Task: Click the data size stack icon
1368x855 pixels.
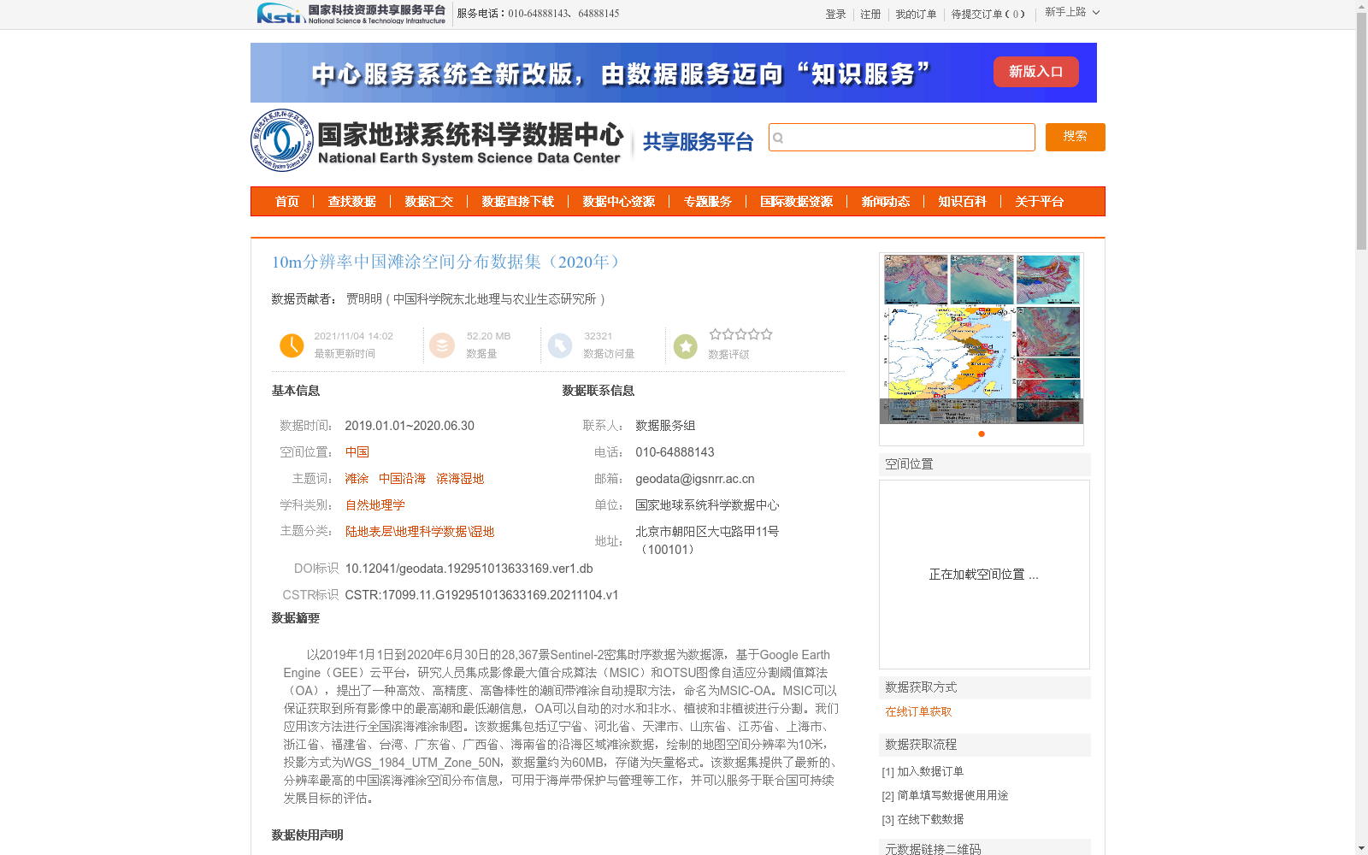Action: pos(442,345)
